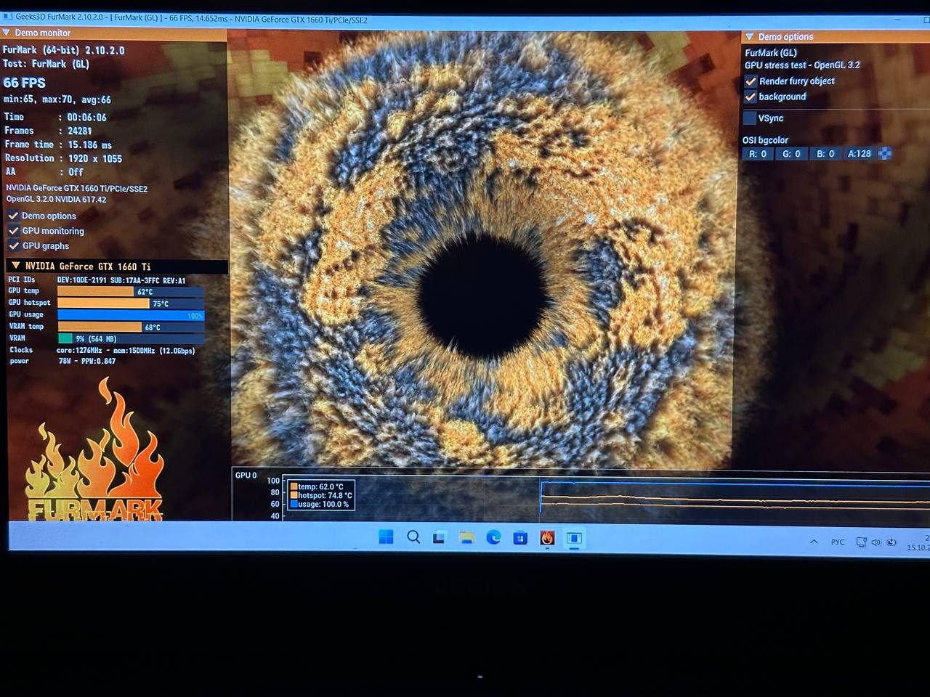
Task: Open Microsoft Edge from taskbar
Action: point(493,538)
